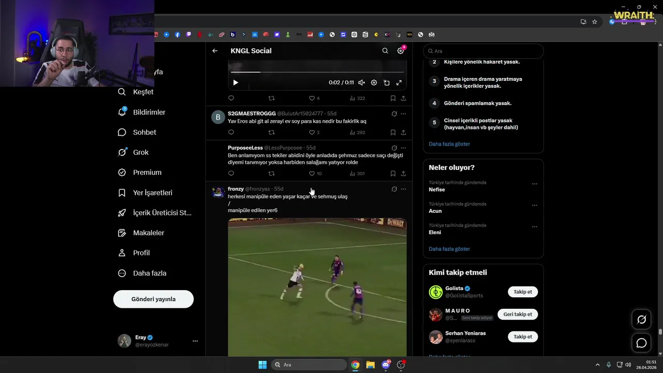Open Profil page
663x373 pixels.
(x=134, y=253)
